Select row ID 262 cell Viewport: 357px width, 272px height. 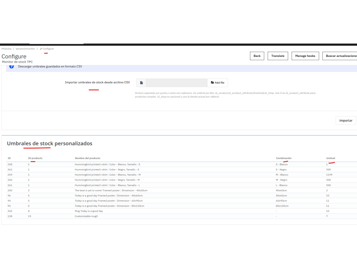click(x=10, y=170)
